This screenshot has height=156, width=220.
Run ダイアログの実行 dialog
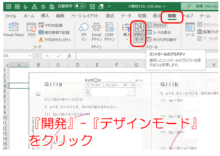point(161,40)
